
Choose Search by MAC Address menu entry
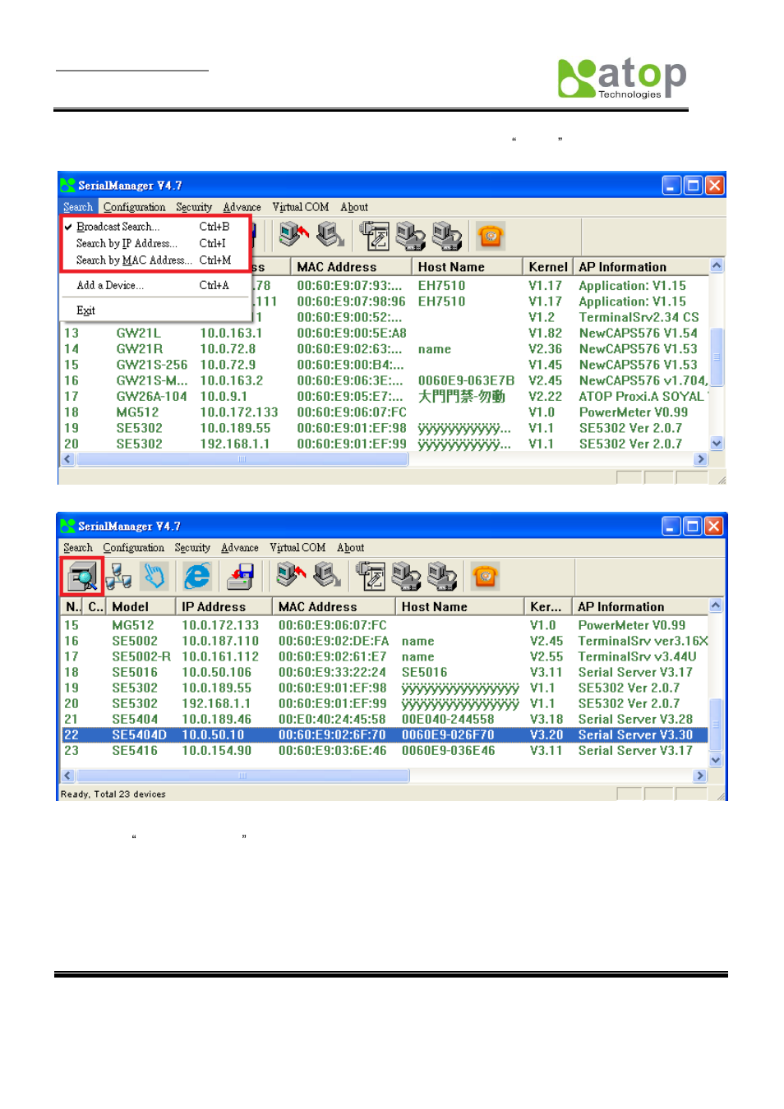[x=148, y=260]
